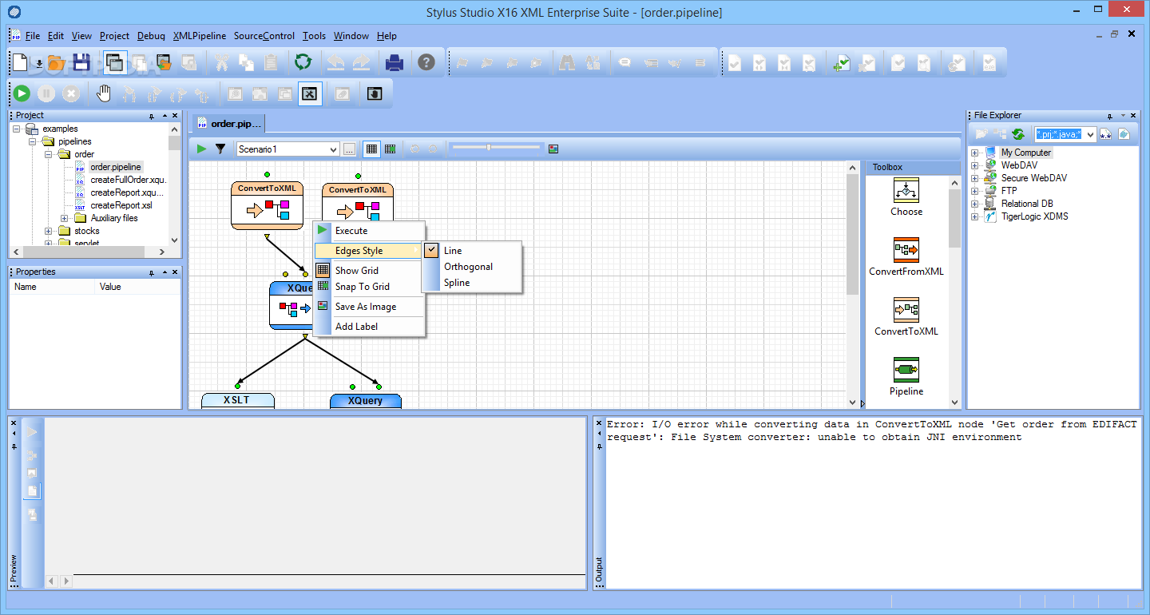This screenshot has width=1150, height=615.
Task: Select Secure WebDAV in File Explorer
Action: (1033, 178)
